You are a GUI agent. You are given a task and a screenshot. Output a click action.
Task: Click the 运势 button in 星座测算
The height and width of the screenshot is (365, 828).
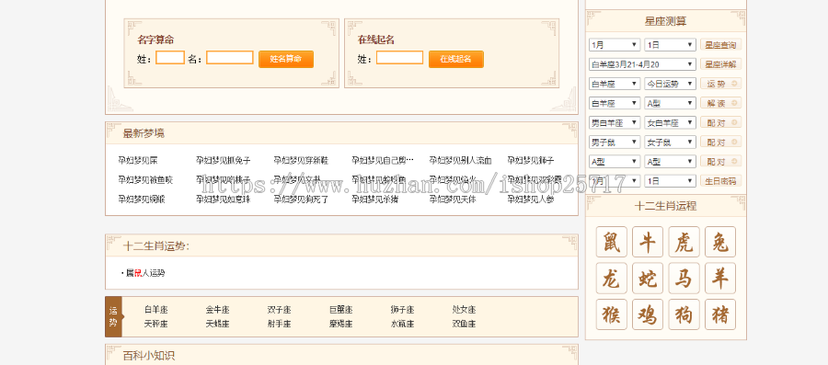tap(720, 84)
